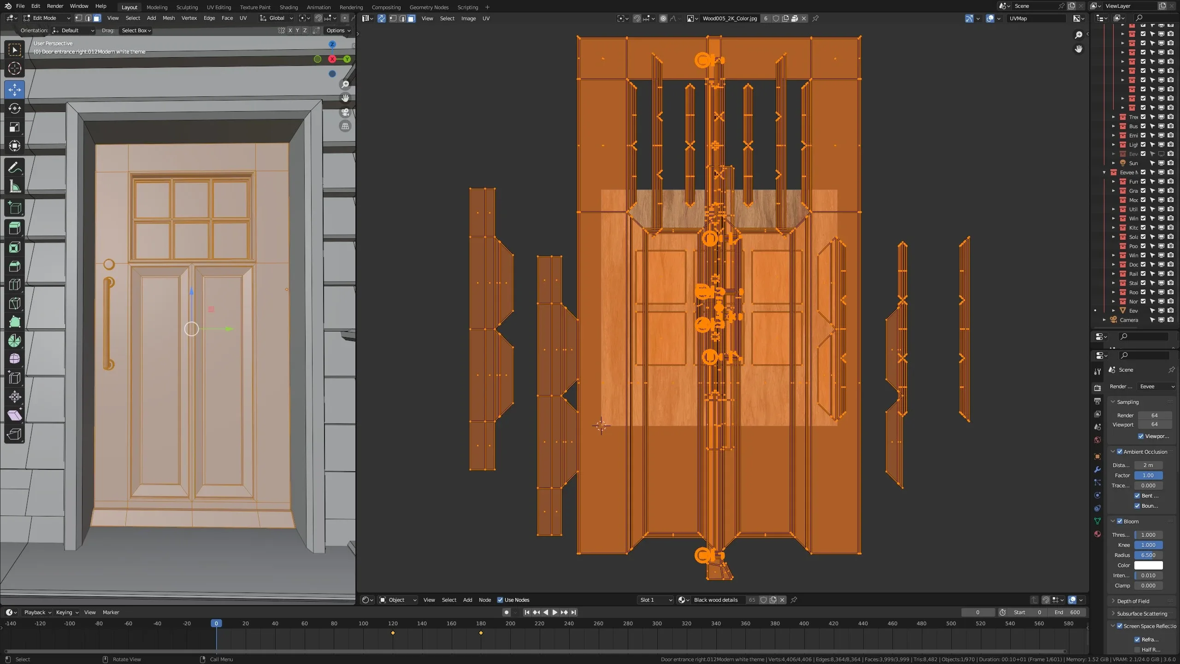
Task: Jump to the last frame in the timeline
Action: 574,612
